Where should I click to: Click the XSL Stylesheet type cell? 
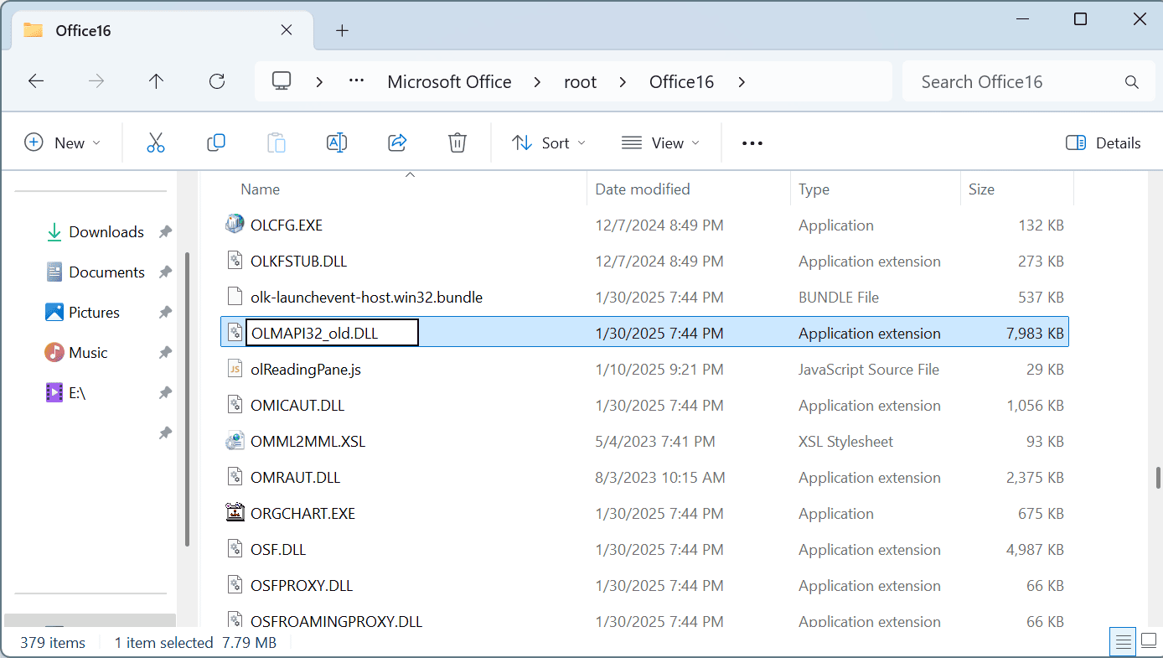[846, 441]
